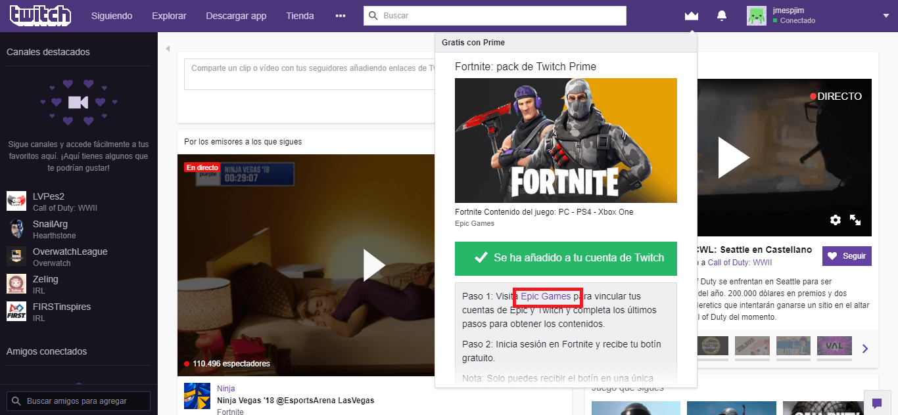Select the VAL carousel thumbnail
The width and height of the screenshot is (898, 415).
[x=834, y=345]
